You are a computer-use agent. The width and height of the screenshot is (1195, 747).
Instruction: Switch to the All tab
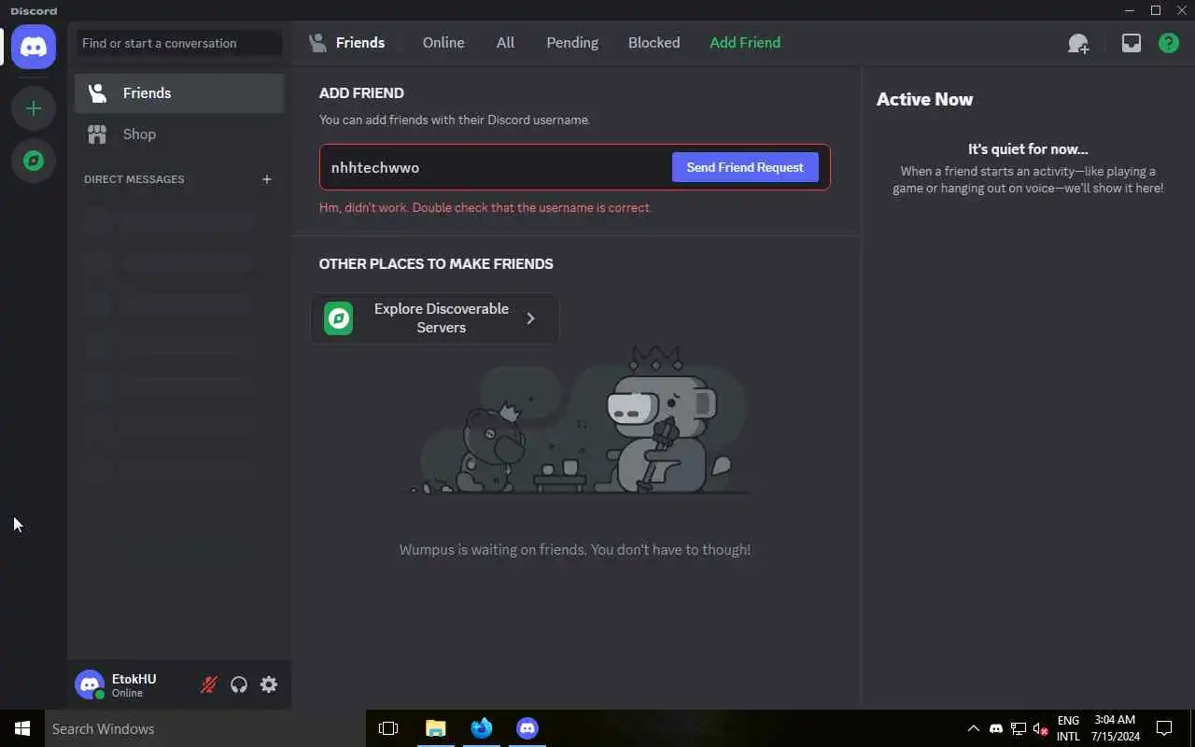click(505, 43)
